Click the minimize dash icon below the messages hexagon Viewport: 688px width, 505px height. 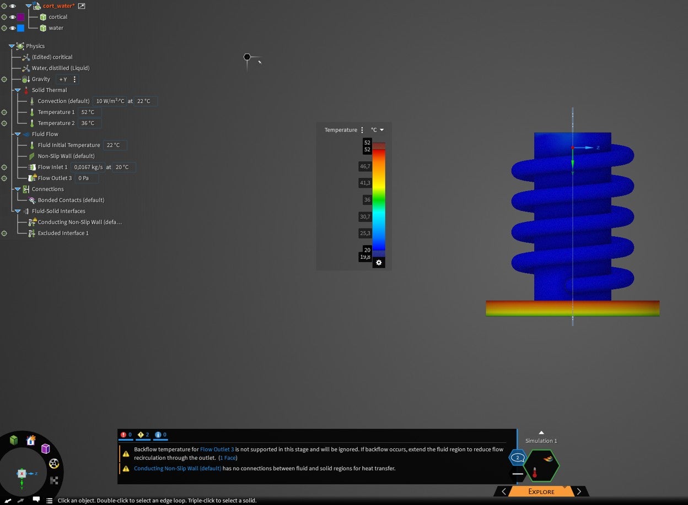518,474
